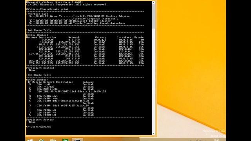
Task: Click the console scrollbar up arrow
Action: (x=153, y=3)
